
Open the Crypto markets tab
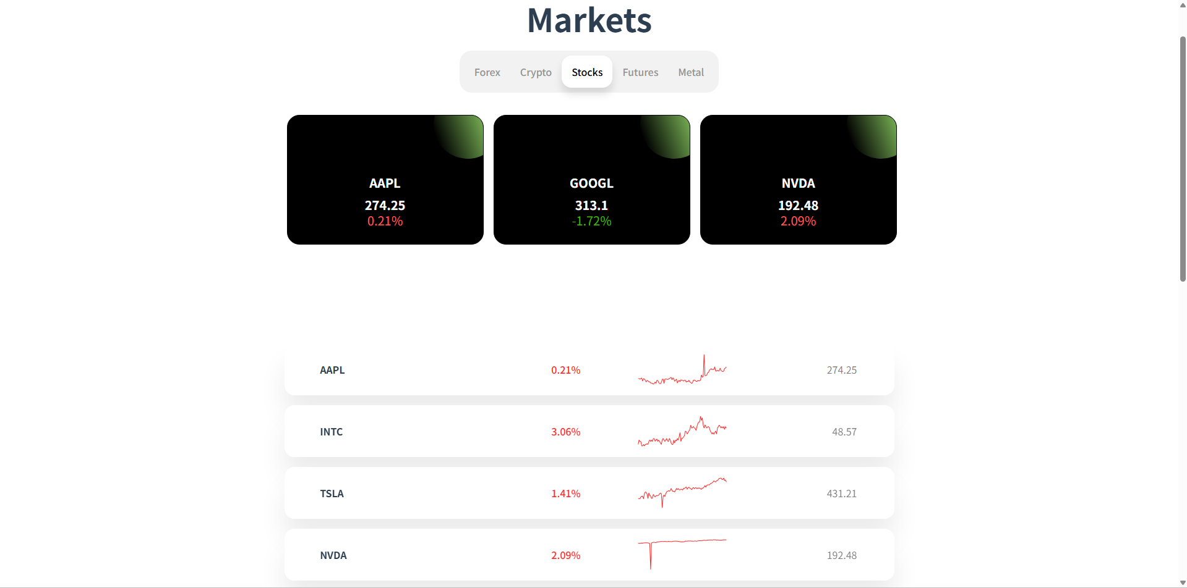click(x=536, y=72)
